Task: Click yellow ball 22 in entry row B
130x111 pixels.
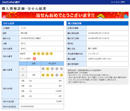Action: (52, 75)
